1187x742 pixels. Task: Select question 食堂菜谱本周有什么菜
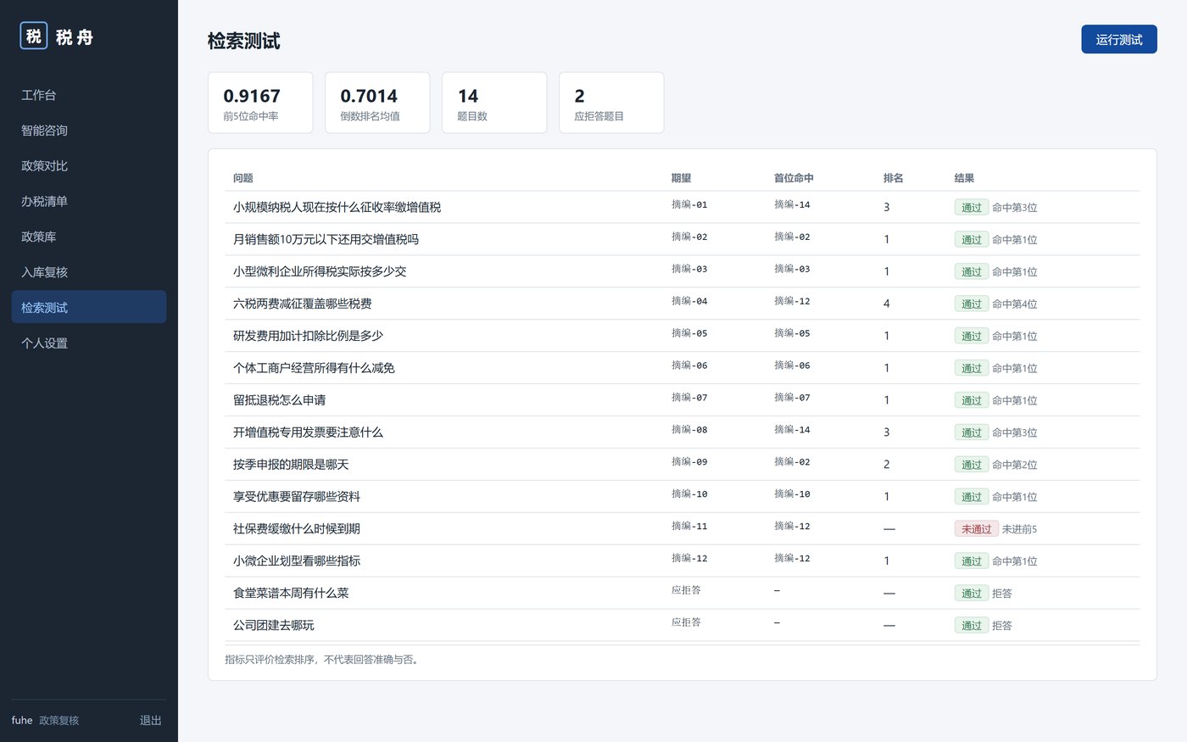click(291, 594)
